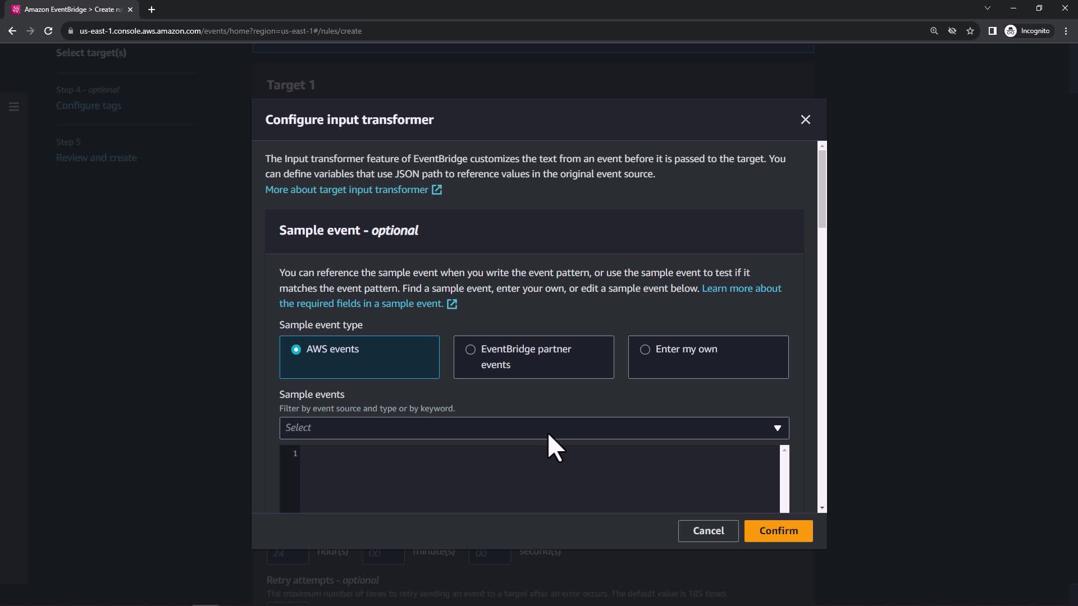The image size is (1078, 606).
Task: Open the browser zoom magnifier icon
Action: 934,31
